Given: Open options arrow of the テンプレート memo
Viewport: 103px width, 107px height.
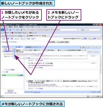Looking at the screenshot, I should [96, 63].
